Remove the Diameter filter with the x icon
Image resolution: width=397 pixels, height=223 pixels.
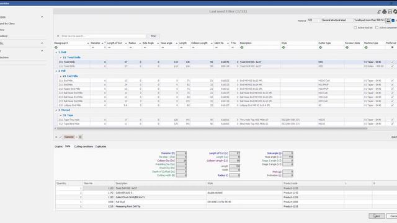(56, 137)
